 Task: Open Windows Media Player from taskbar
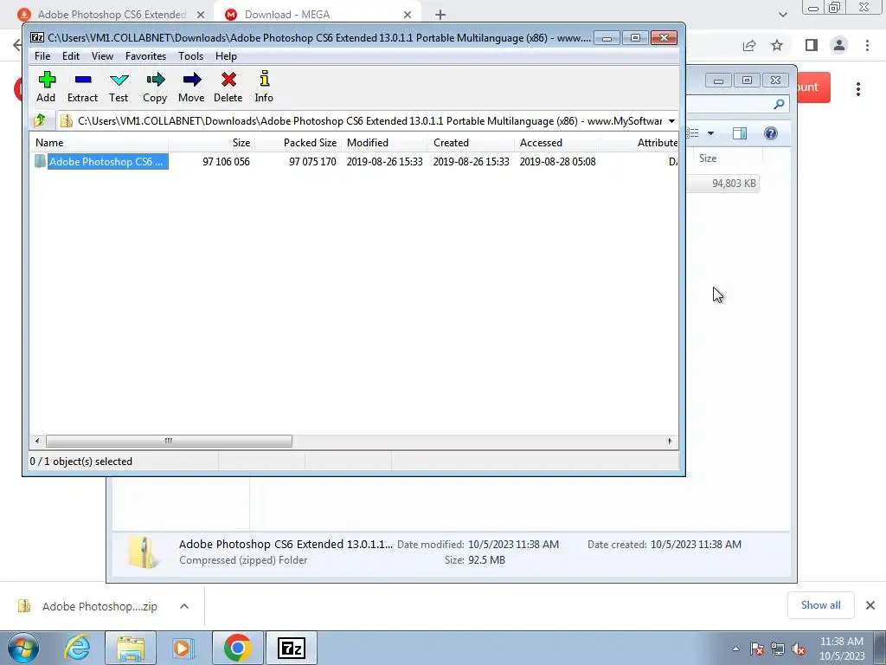183,648
